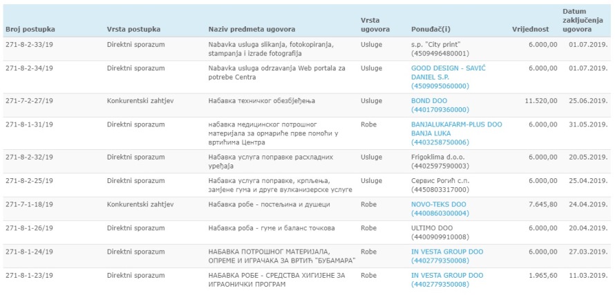Click the Vrijednost column header
Screen dimensions: 615x295
coord(530,30)
